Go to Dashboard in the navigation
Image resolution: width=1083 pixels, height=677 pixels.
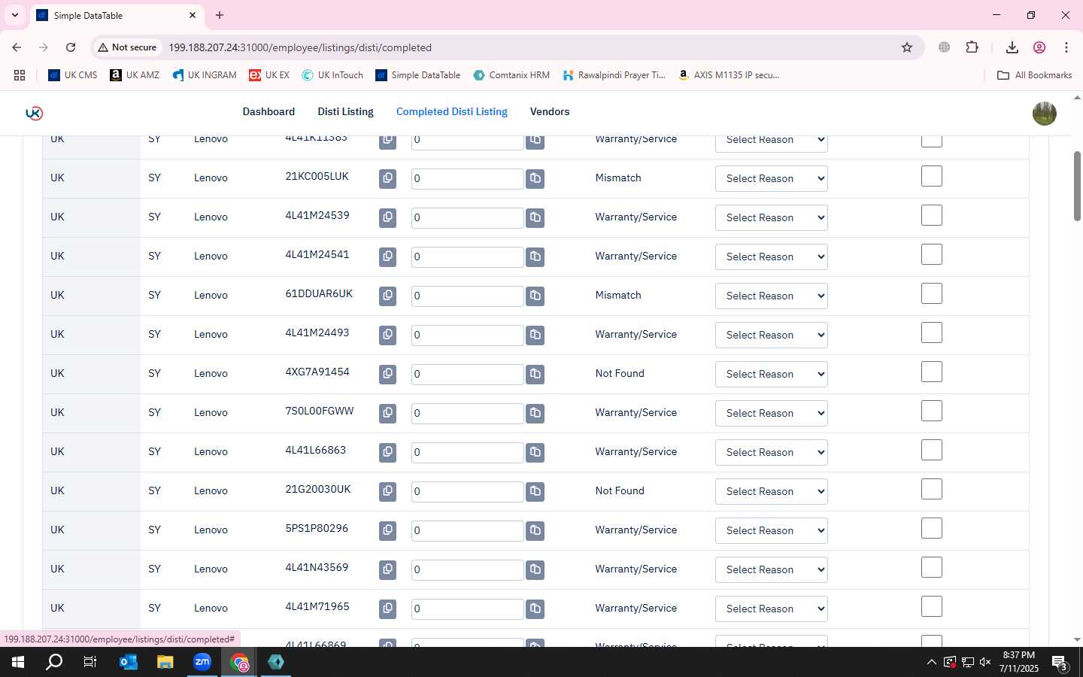point(268,111)
